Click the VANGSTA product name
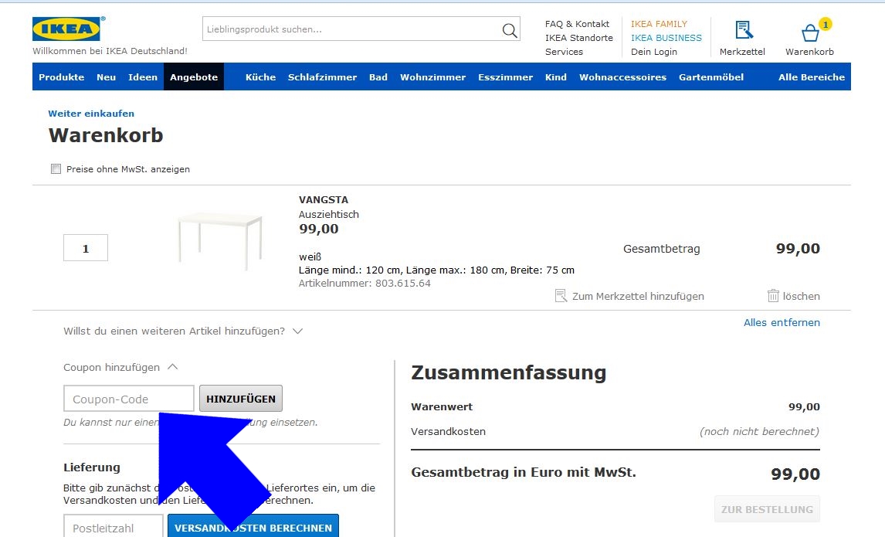Viewport: 885px width, 537px height. coord(324,200)
